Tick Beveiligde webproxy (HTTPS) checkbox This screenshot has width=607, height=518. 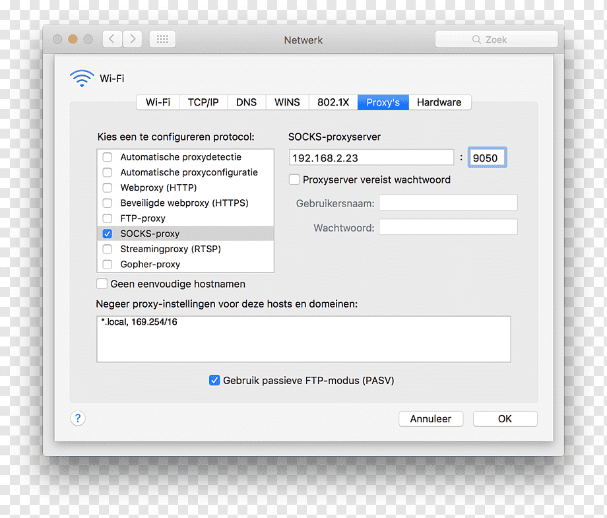pyautogui.click(x=108, y=203)
